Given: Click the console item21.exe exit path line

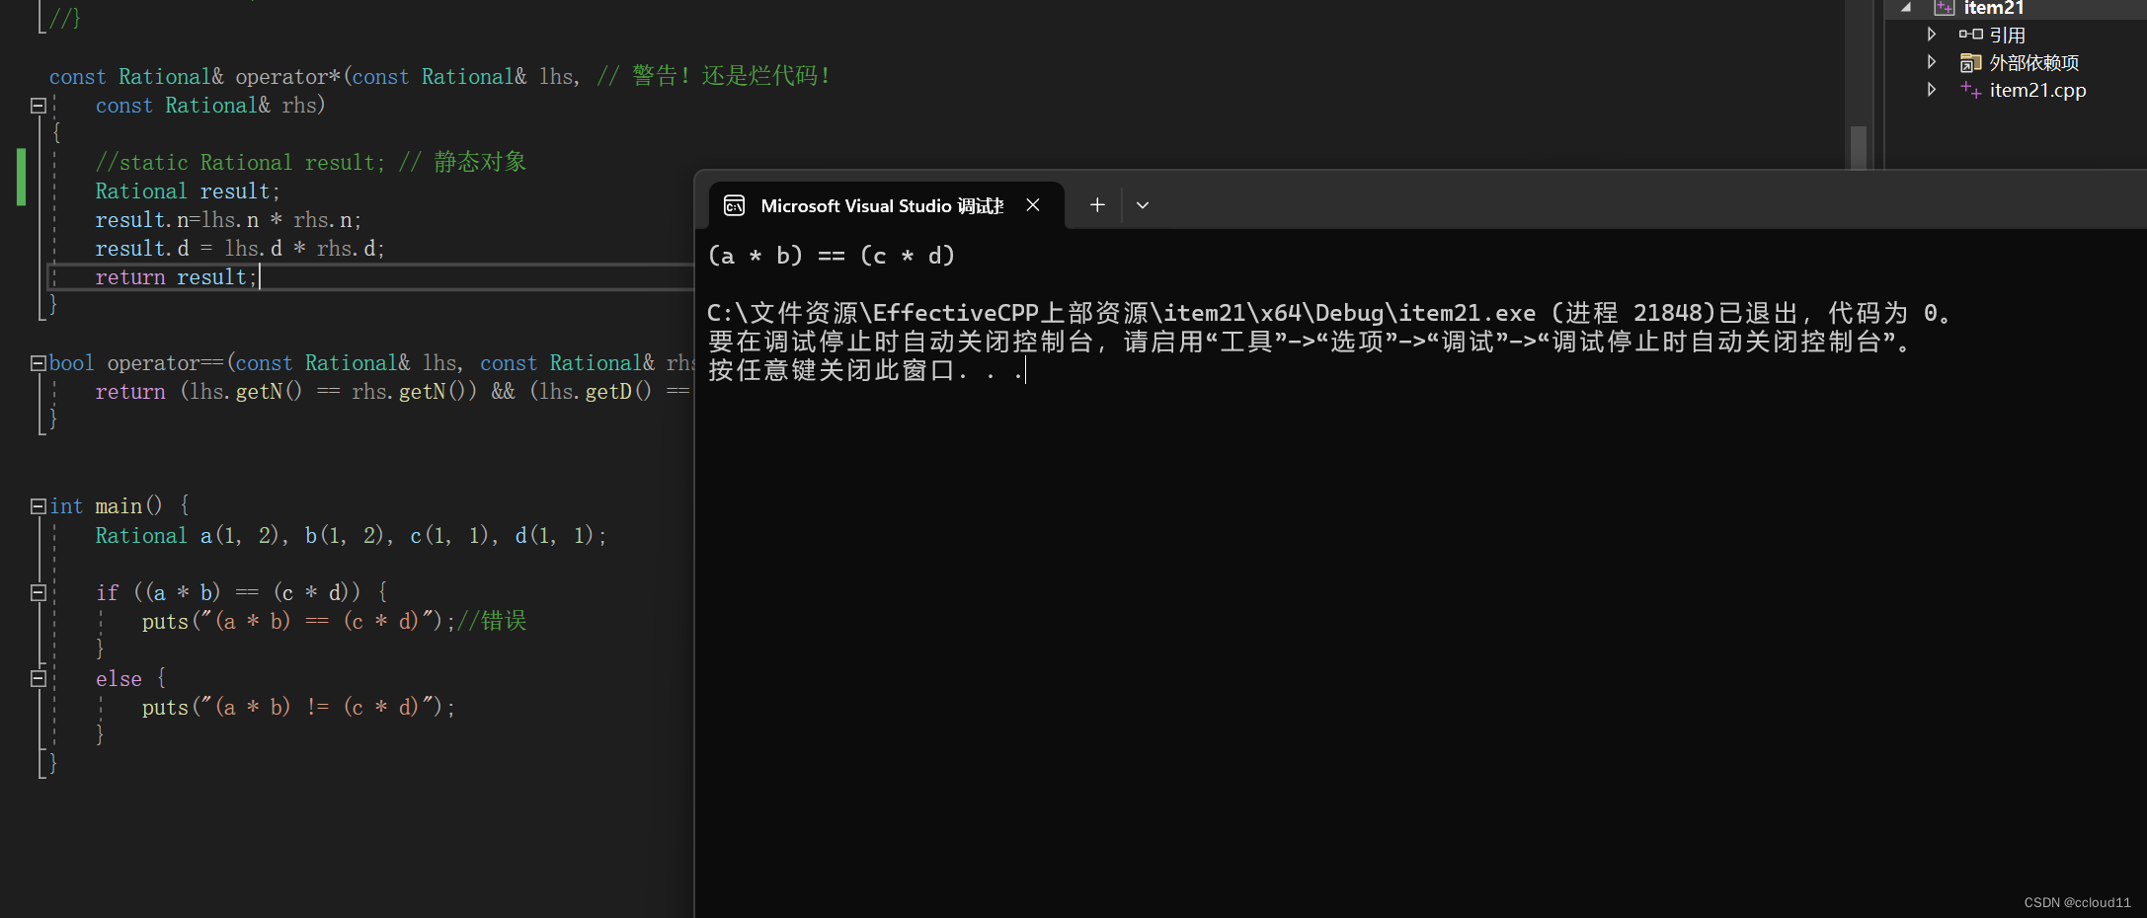Looking at the screenshot, I should click(1329, 313).
